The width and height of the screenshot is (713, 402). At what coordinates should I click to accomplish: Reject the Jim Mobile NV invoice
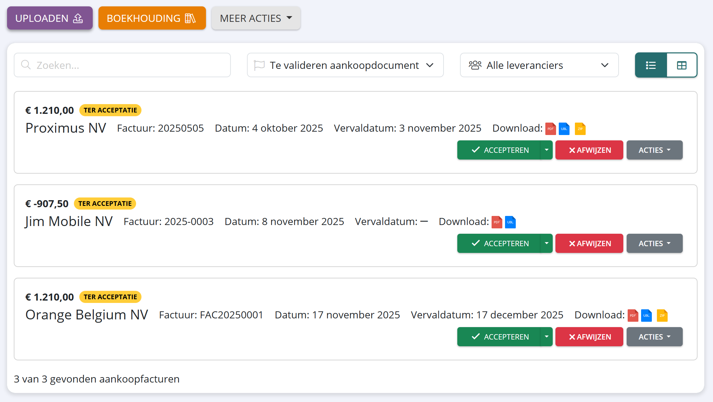(589, 243)
